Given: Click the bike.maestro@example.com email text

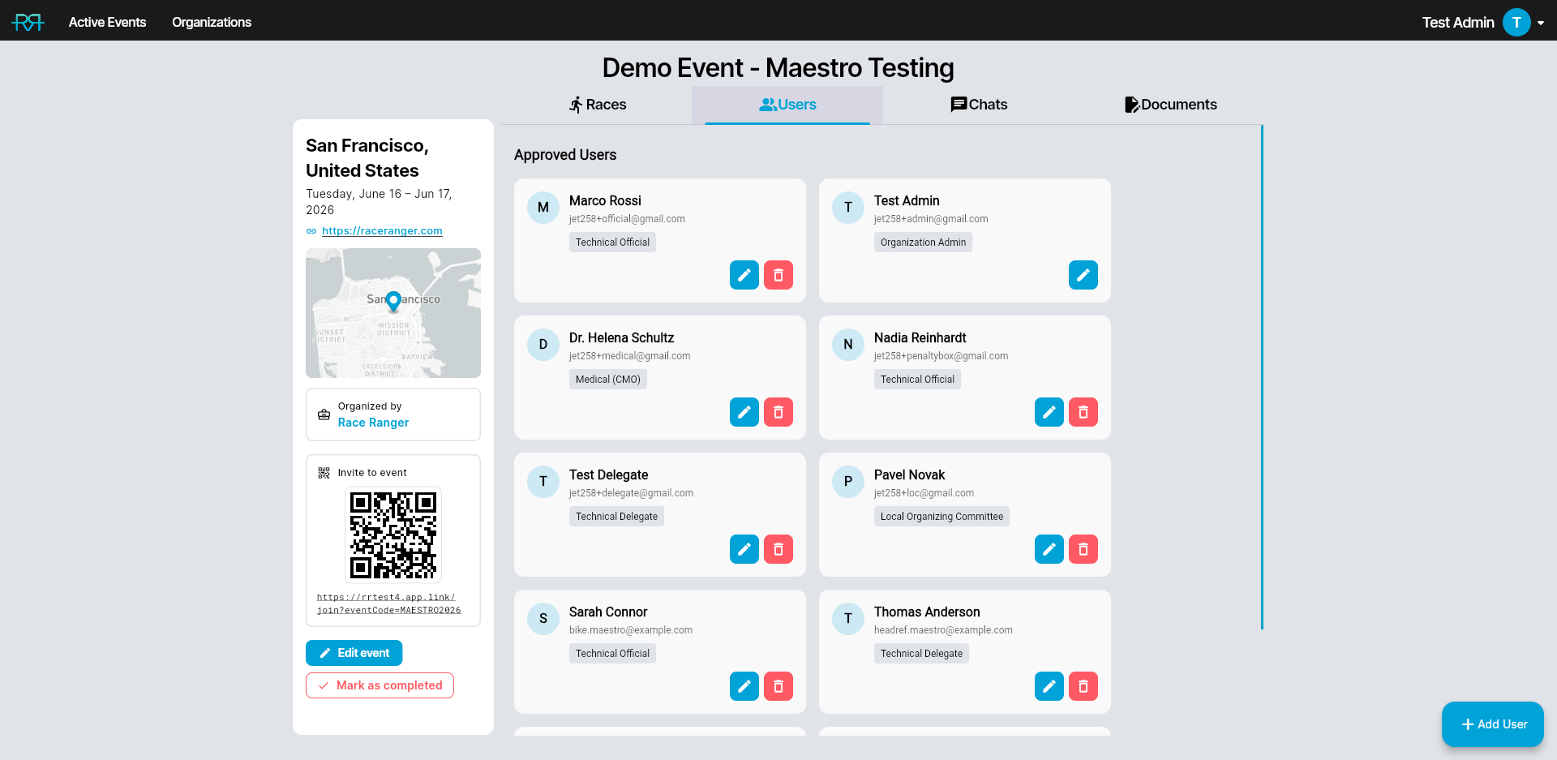Looking at the screenshot, I should [x=631, y=630].
